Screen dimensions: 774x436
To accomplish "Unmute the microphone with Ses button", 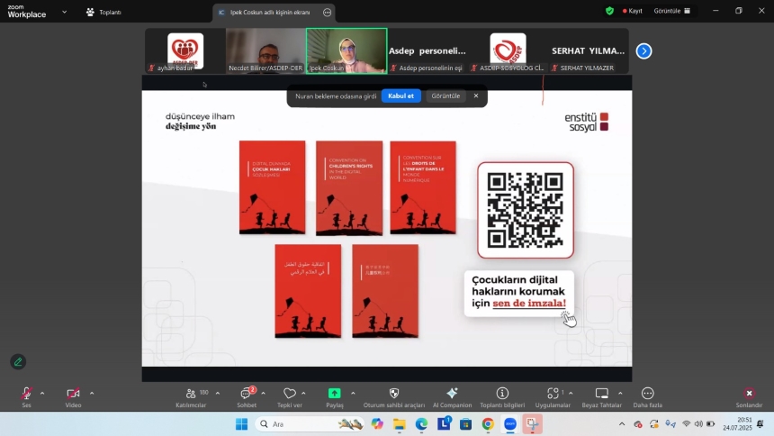I will click(x=26, y=395).
